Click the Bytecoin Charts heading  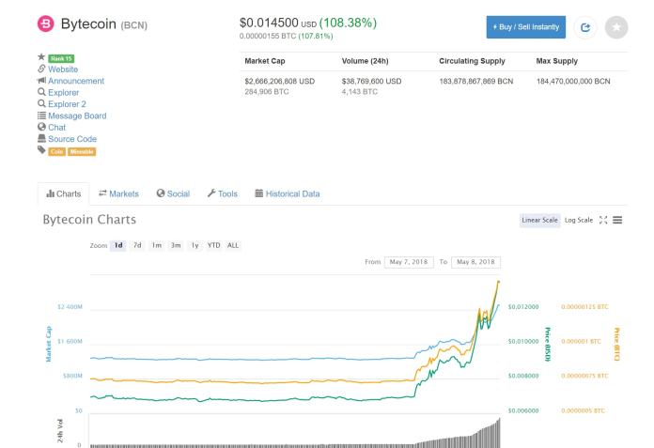pyautogui.click(x=89, y=220)
